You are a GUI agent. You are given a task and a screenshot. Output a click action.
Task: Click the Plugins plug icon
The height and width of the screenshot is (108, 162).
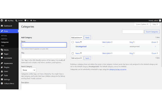click(x=2, y=67)
